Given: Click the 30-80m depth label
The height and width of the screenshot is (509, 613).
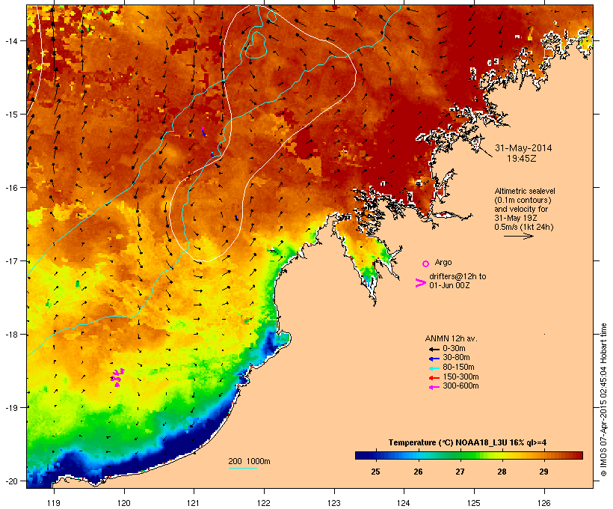Looking at the screenshot, I should pyautogui.click(x=456, y=358).
